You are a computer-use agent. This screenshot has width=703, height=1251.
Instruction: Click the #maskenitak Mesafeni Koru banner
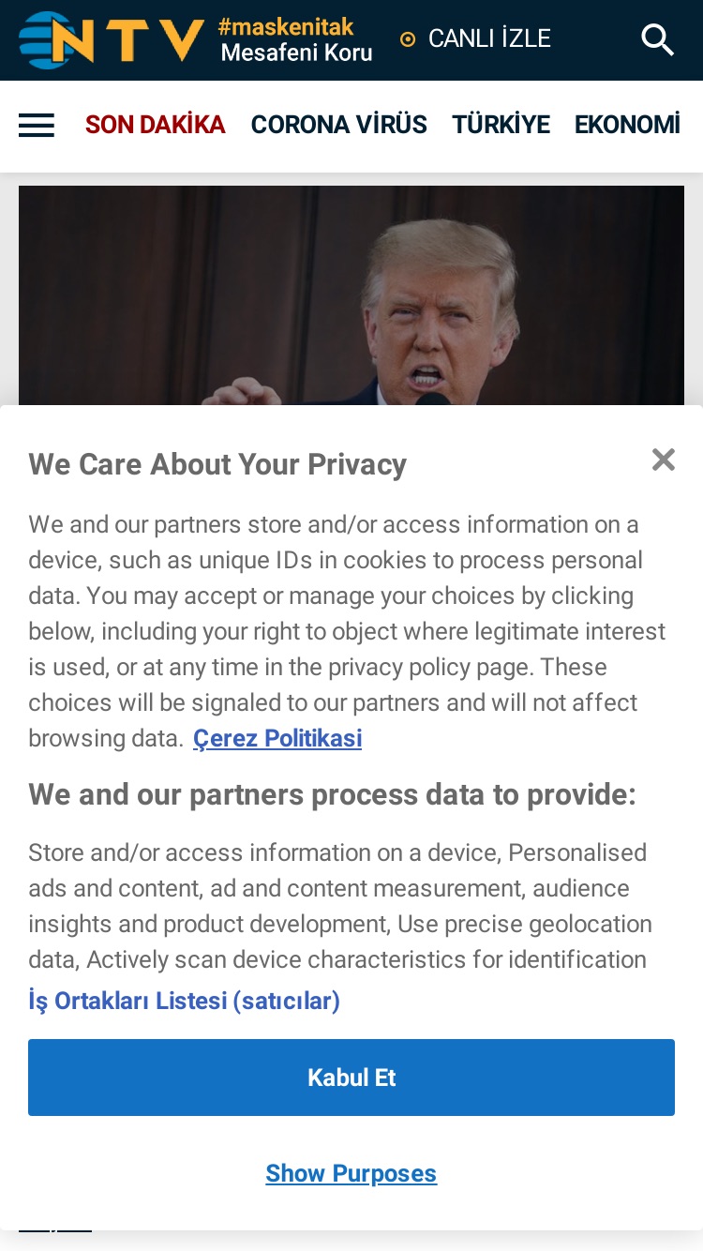[x=296, y=40]
